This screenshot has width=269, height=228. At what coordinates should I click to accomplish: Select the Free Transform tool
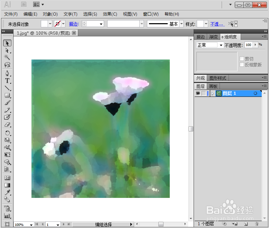(7, 155)
